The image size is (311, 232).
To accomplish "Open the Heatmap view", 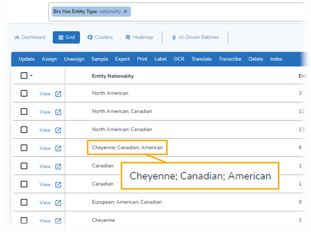I will [139, 37].
